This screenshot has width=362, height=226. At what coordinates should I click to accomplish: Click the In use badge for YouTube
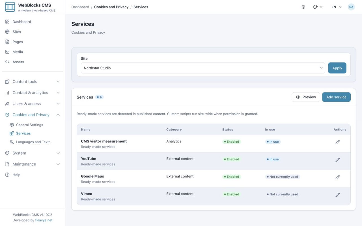coord(273,159)
